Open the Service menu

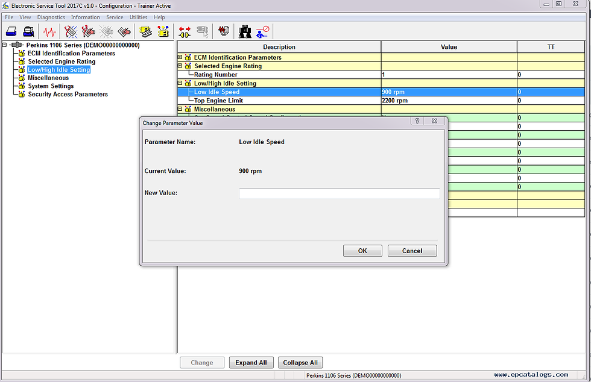tap(115, 17)
